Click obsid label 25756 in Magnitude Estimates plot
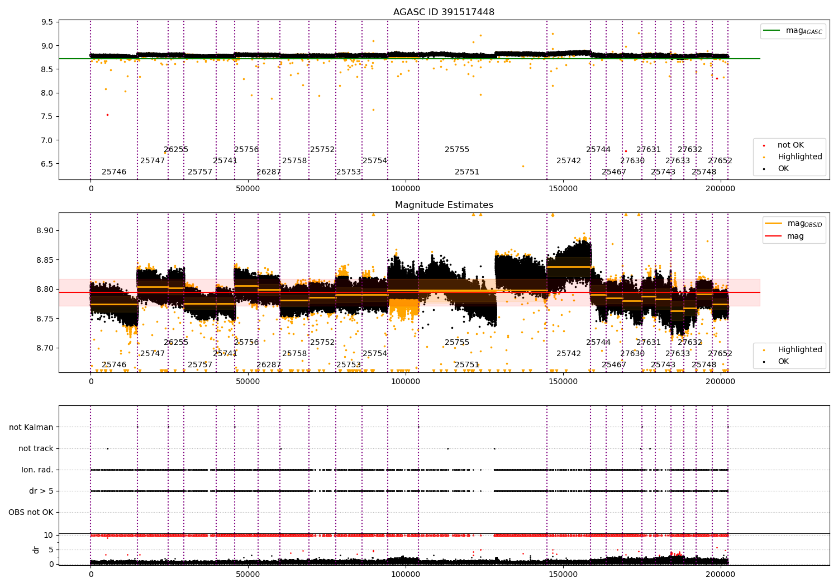838x587 pixels. click(246, 343)
